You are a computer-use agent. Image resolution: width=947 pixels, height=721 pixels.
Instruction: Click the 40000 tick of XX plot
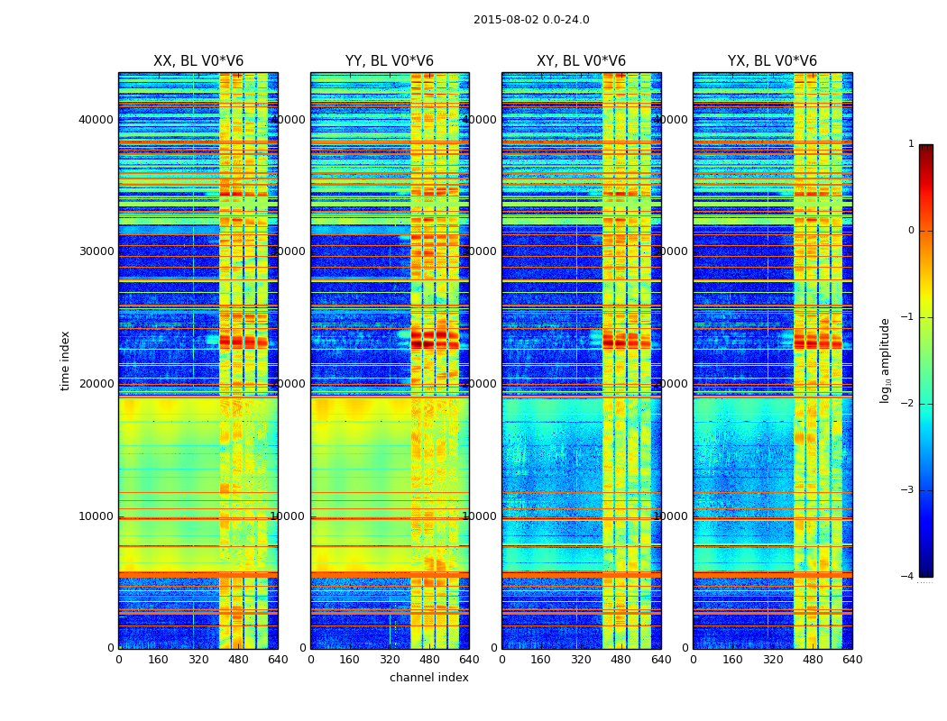(x=96, y=120)
